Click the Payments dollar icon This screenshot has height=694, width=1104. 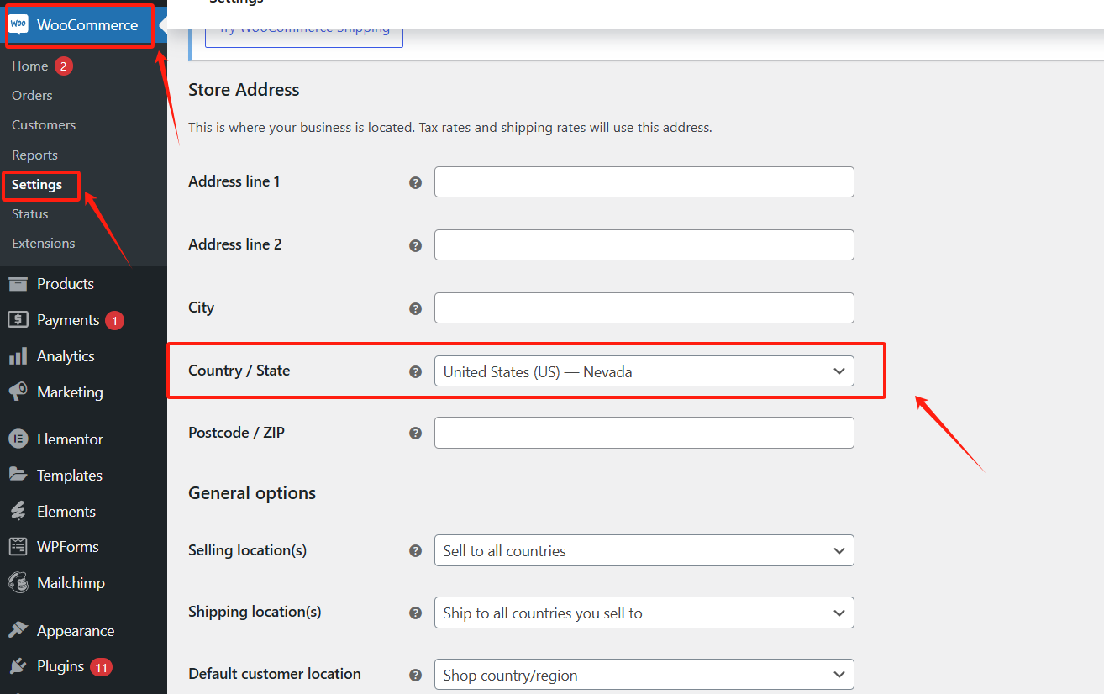(x=18, y=320)
